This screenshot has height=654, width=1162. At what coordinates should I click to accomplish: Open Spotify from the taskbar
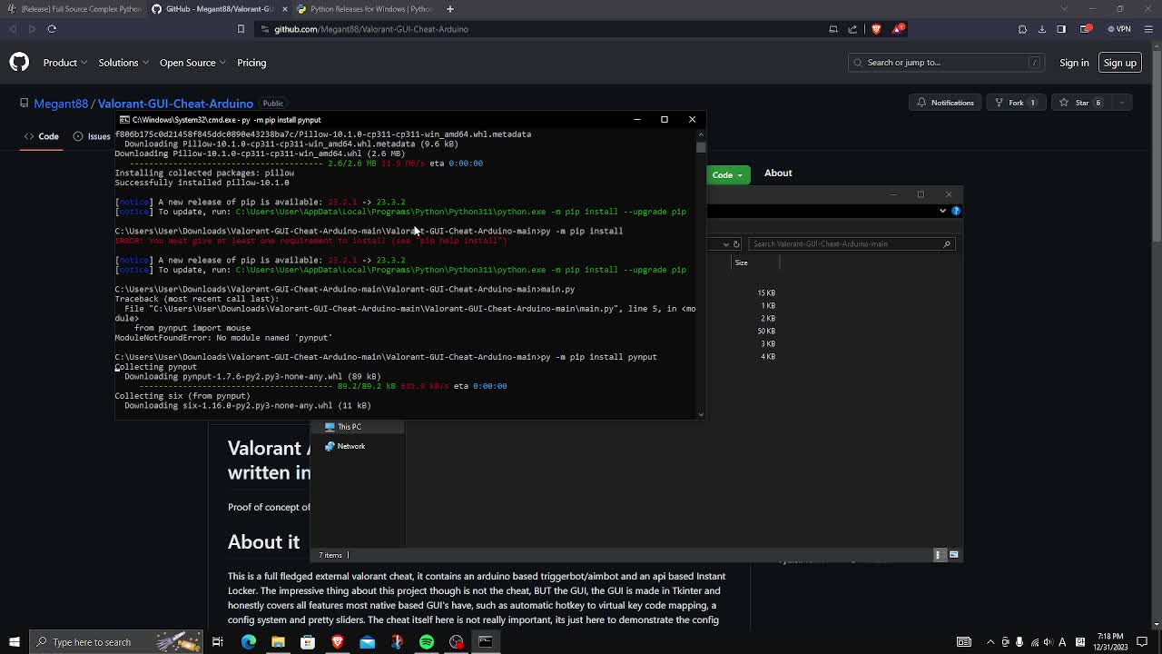pos(427,641)
